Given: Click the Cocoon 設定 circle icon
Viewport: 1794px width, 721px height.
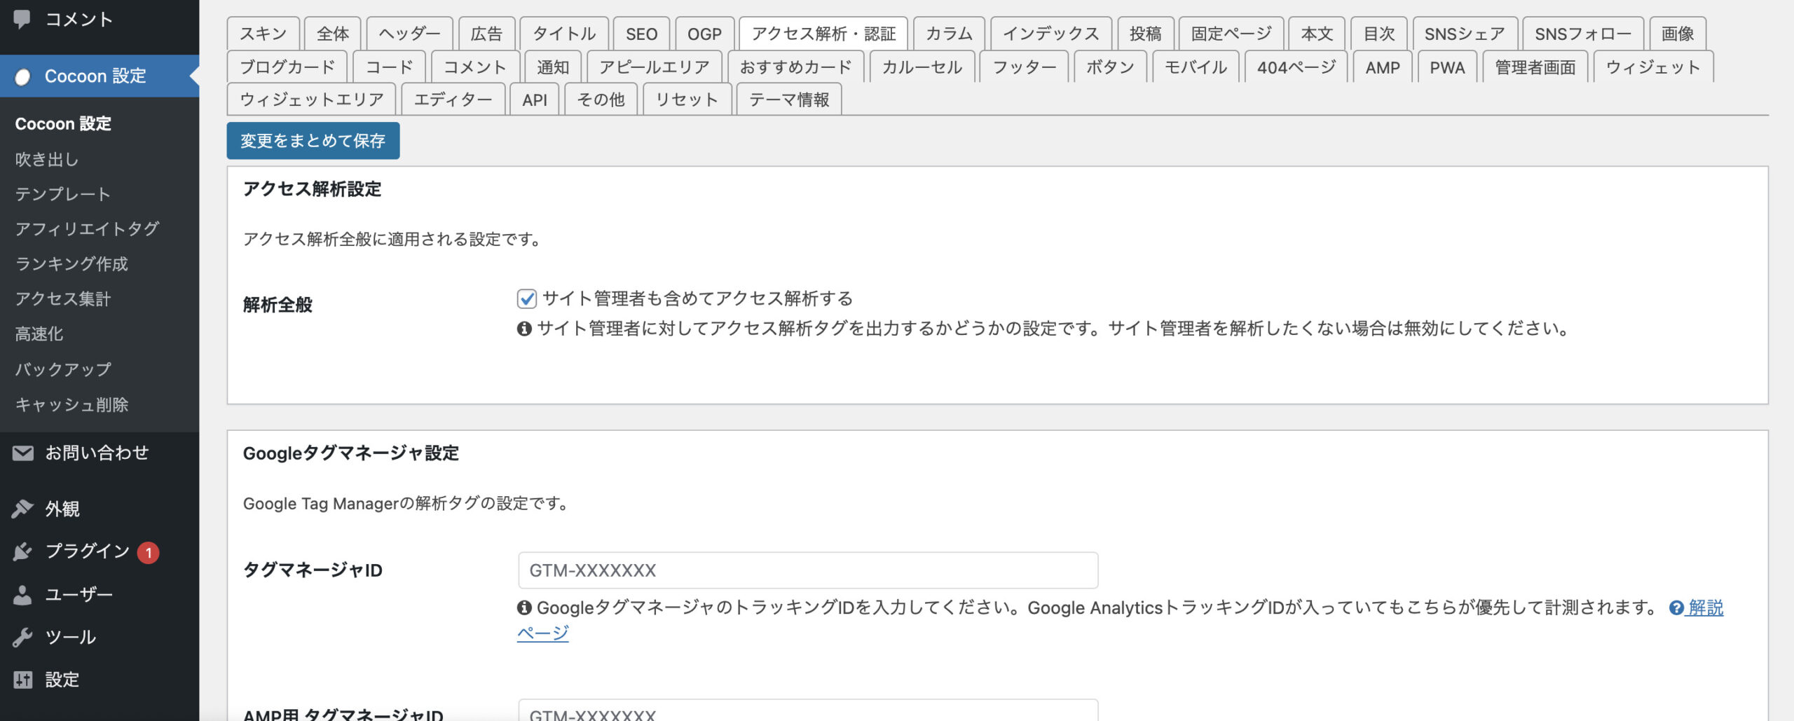Looking at the screenshot, I should (x=23, y=76).
